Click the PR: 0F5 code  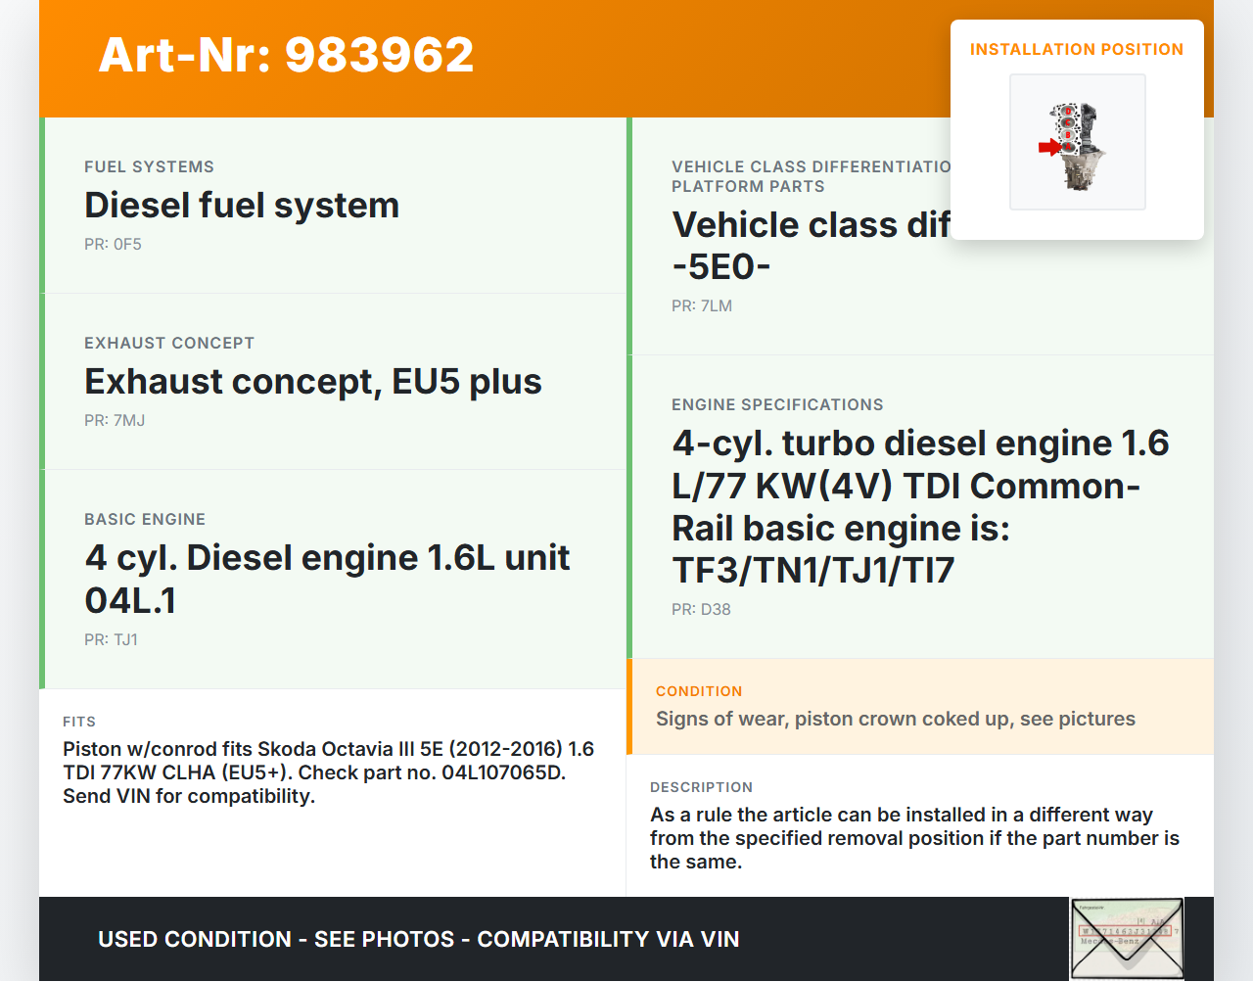[113, 245]
